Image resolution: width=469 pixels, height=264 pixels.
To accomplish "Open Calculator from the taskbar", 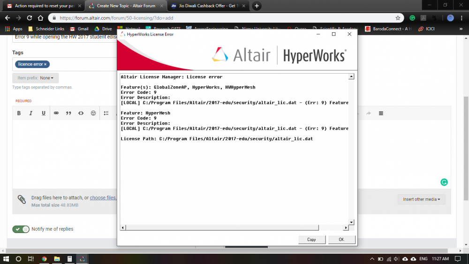I will (x=69, y=259).
